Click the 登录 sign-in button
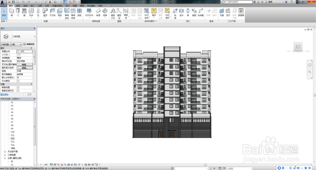Screen dimensions: 316x170 pyautogui.click(x=269, y=2)
